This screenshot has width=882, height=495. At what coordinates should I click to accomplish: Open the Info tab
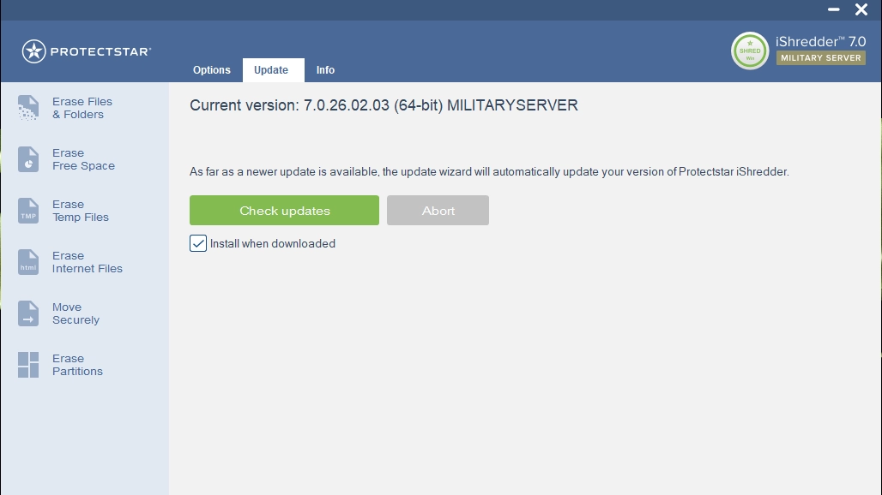click(325, 70)
